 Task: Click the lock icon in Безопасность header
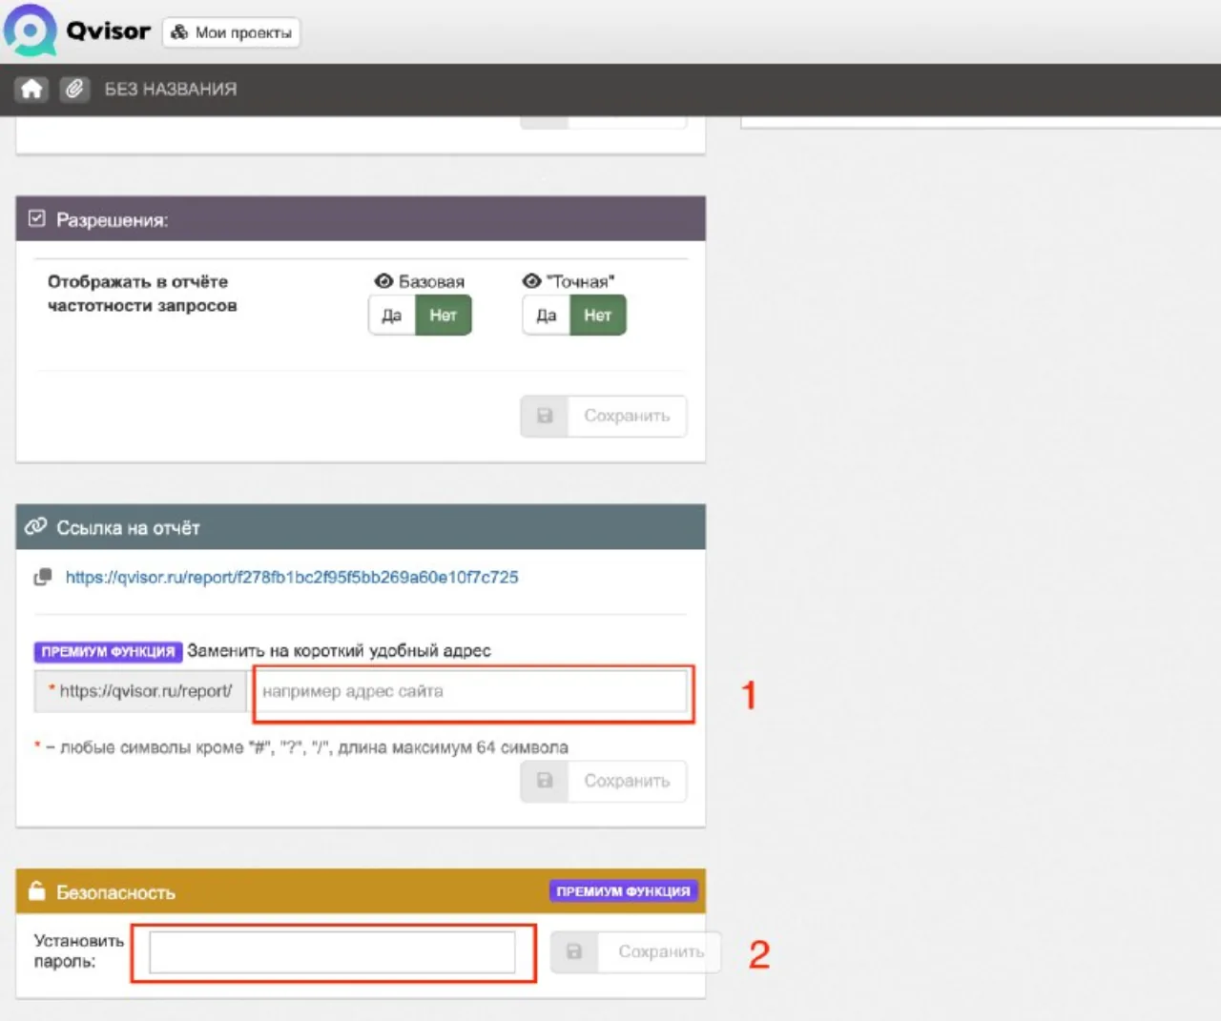pyautogui.click(x=37, y=891)
